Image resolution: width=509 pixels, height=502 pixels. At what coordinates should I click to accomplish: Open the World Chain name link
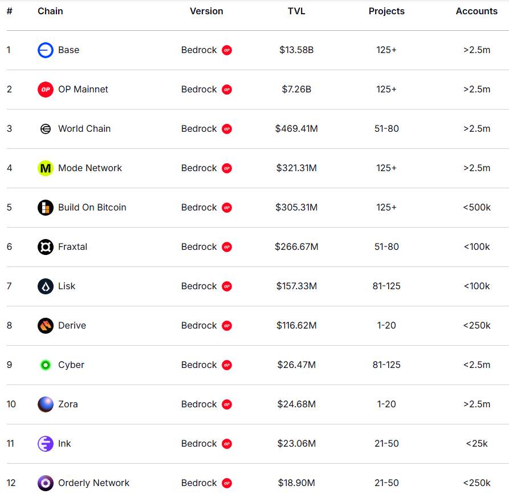coord(84,129)
